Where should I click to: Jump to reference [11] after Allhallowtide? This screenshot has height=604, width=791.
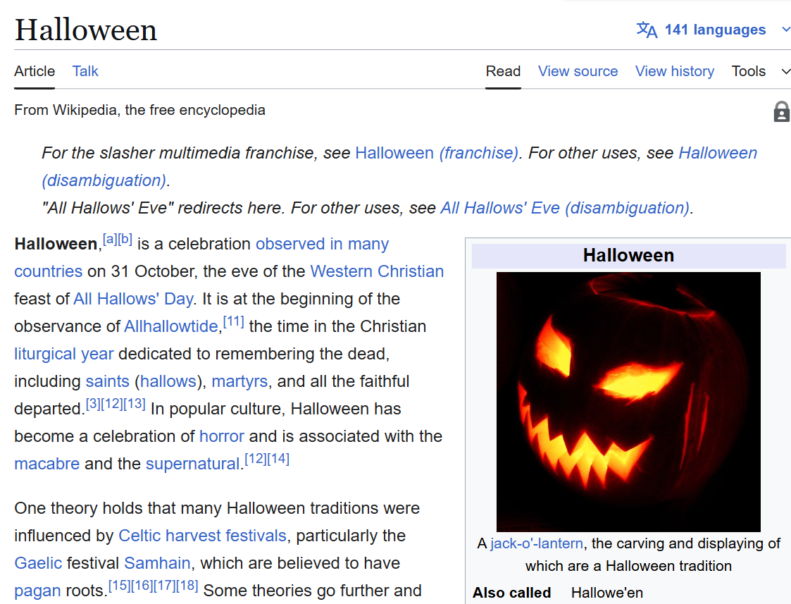pos(234,321)
